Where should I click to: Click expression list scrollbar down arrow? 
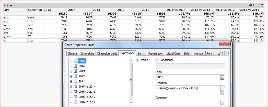(x=131, y=103)
